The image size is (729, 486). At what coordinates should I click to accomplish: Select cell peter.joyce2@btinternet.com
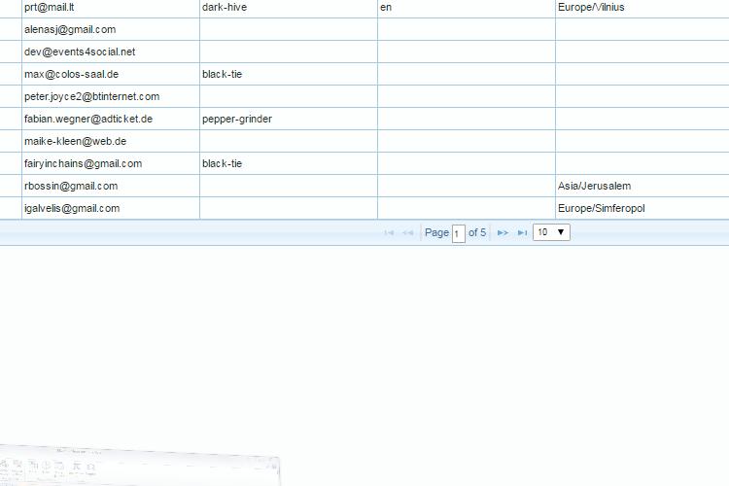pyautogui.click(x=111, y=96)
